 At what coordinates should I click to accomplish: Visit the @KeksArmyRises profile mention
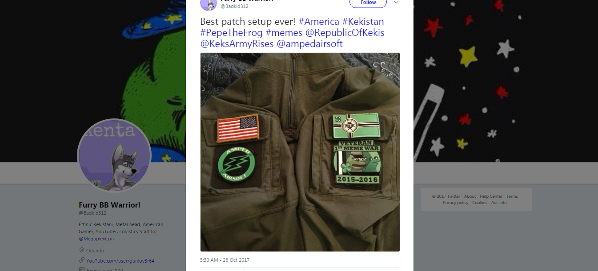point(237,44)
